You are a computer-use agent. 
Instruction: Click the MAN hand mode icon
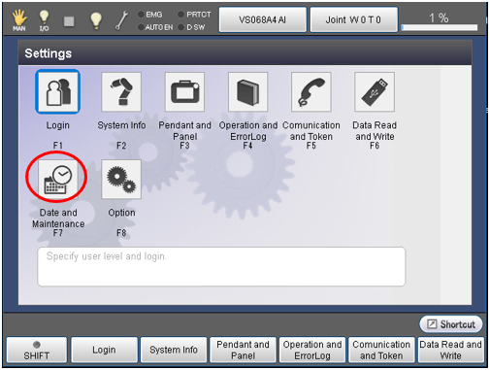[x=19, y=20]
